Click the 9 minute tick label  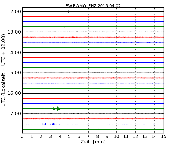(x=107, y=137)
